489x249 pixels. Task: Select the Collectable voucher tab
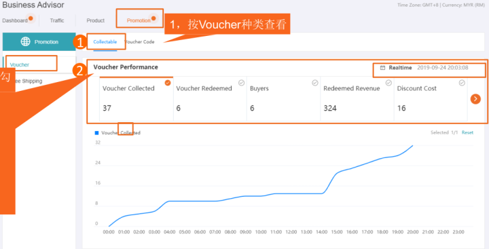[105, 42]
